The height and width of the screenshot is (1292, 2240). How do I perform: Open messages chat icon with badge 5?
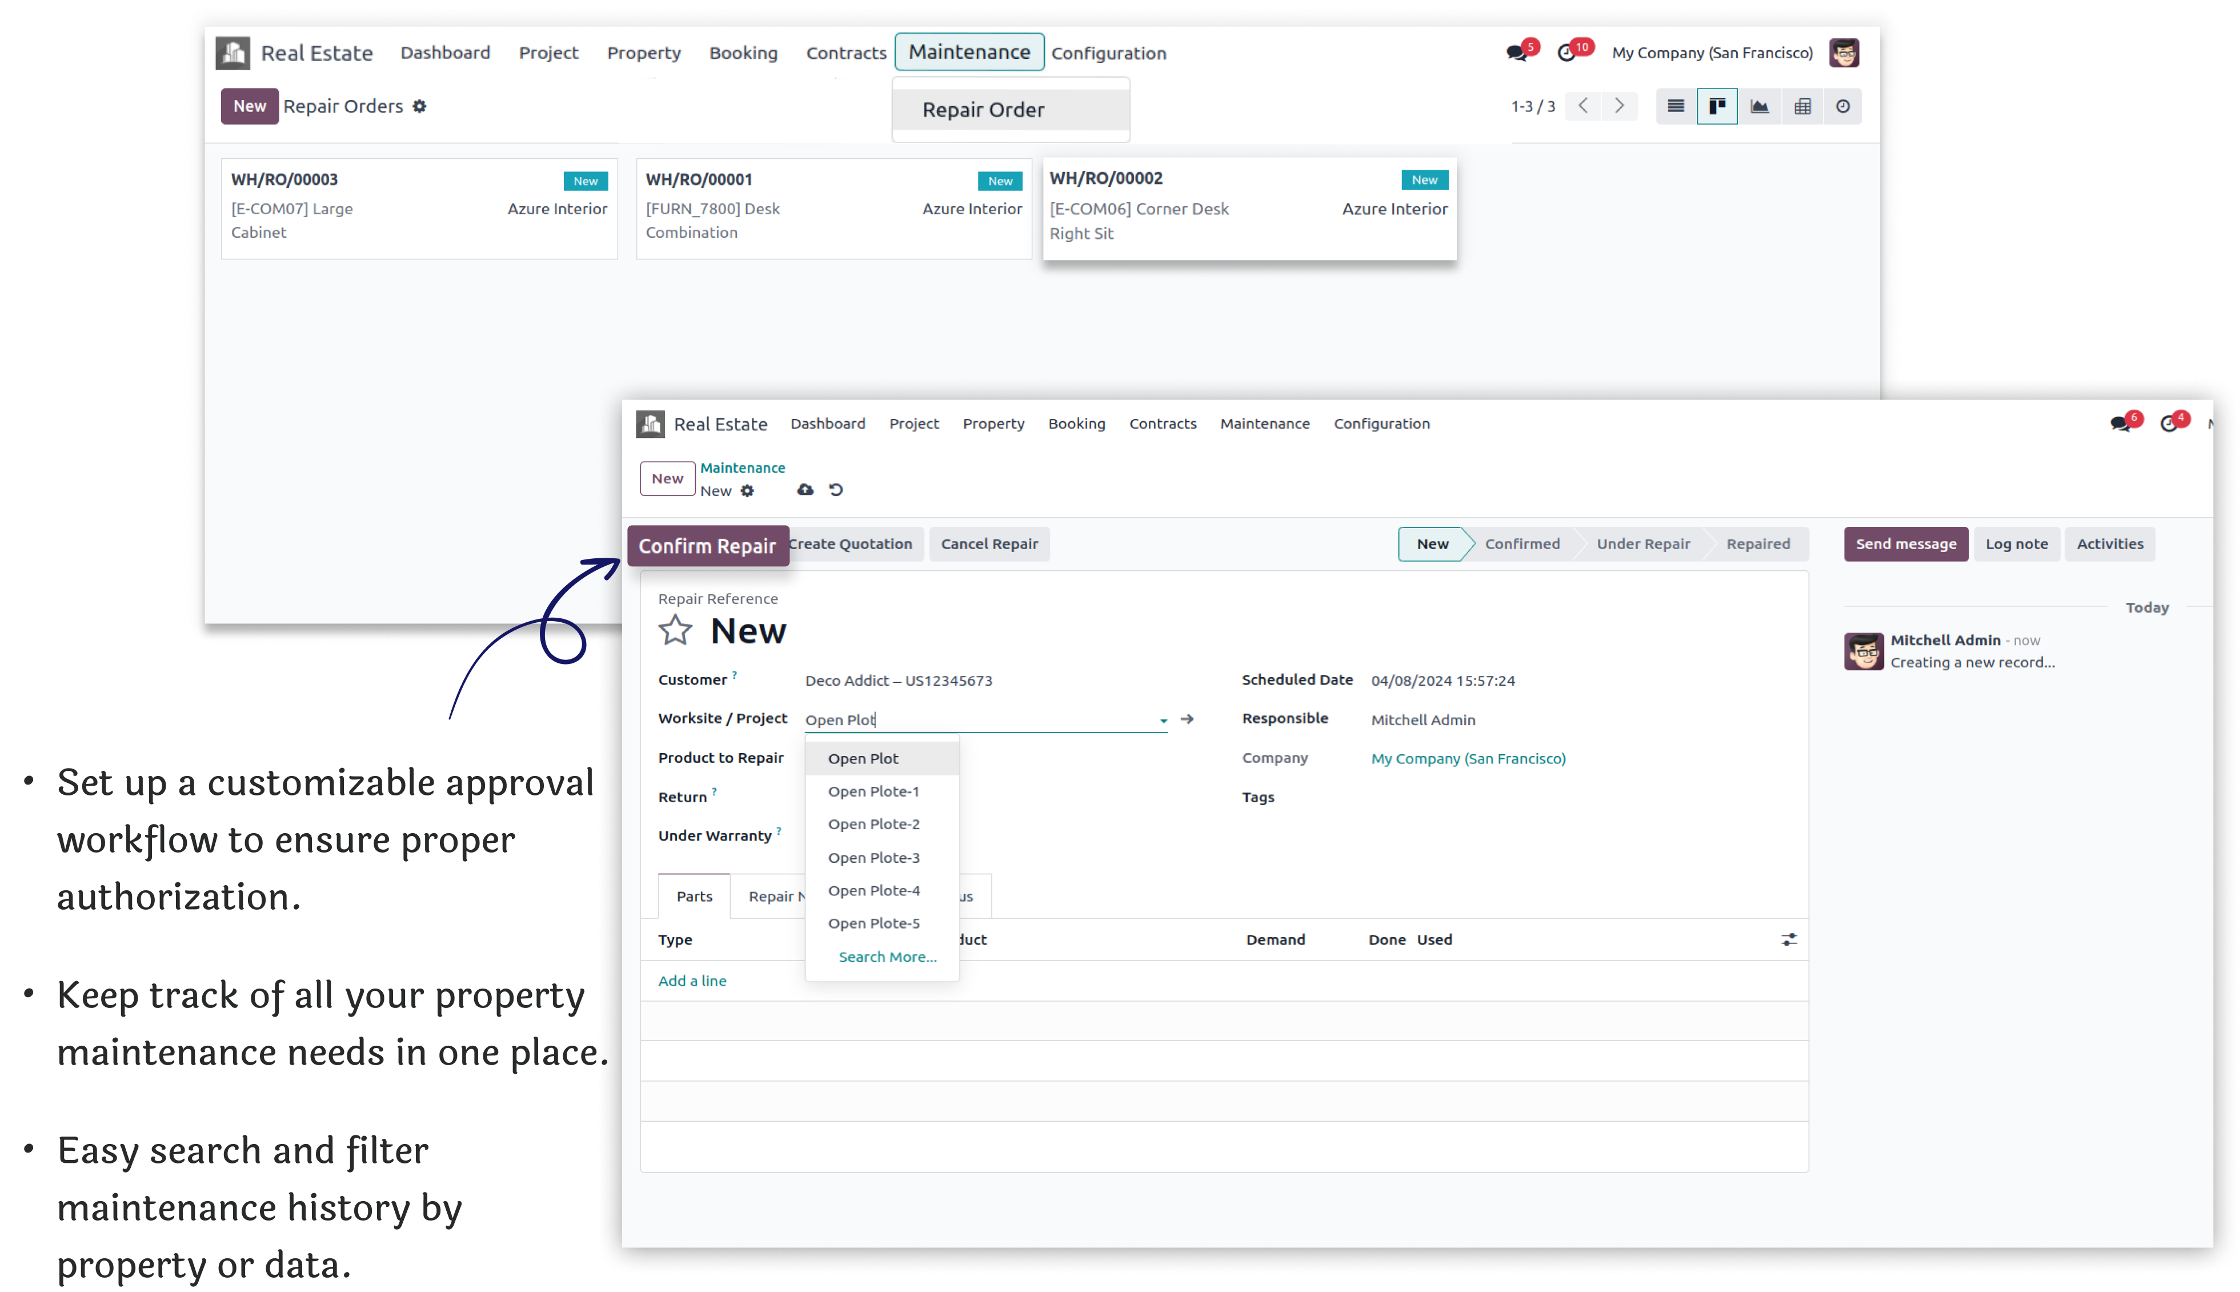(1518, 53)
